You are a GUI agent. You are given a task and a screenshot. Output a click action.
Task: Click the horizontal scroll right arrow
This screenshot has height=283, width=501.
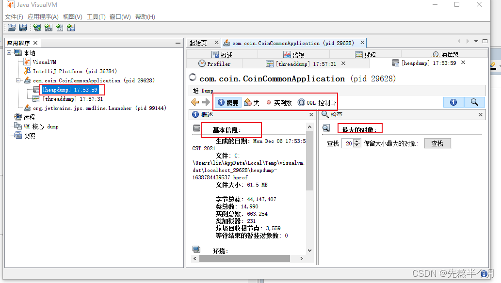tap(301, 258)
